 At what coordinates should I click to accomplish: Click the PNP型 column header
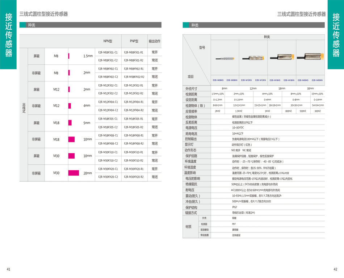[x=134, y=41]
